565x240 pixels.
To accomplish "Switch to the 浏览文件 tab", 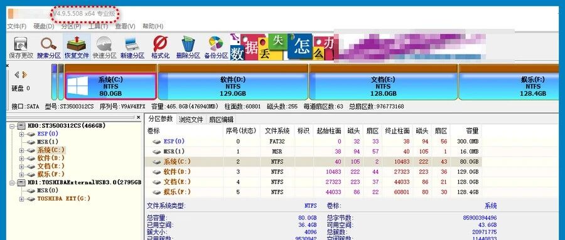I will (191, 120).
